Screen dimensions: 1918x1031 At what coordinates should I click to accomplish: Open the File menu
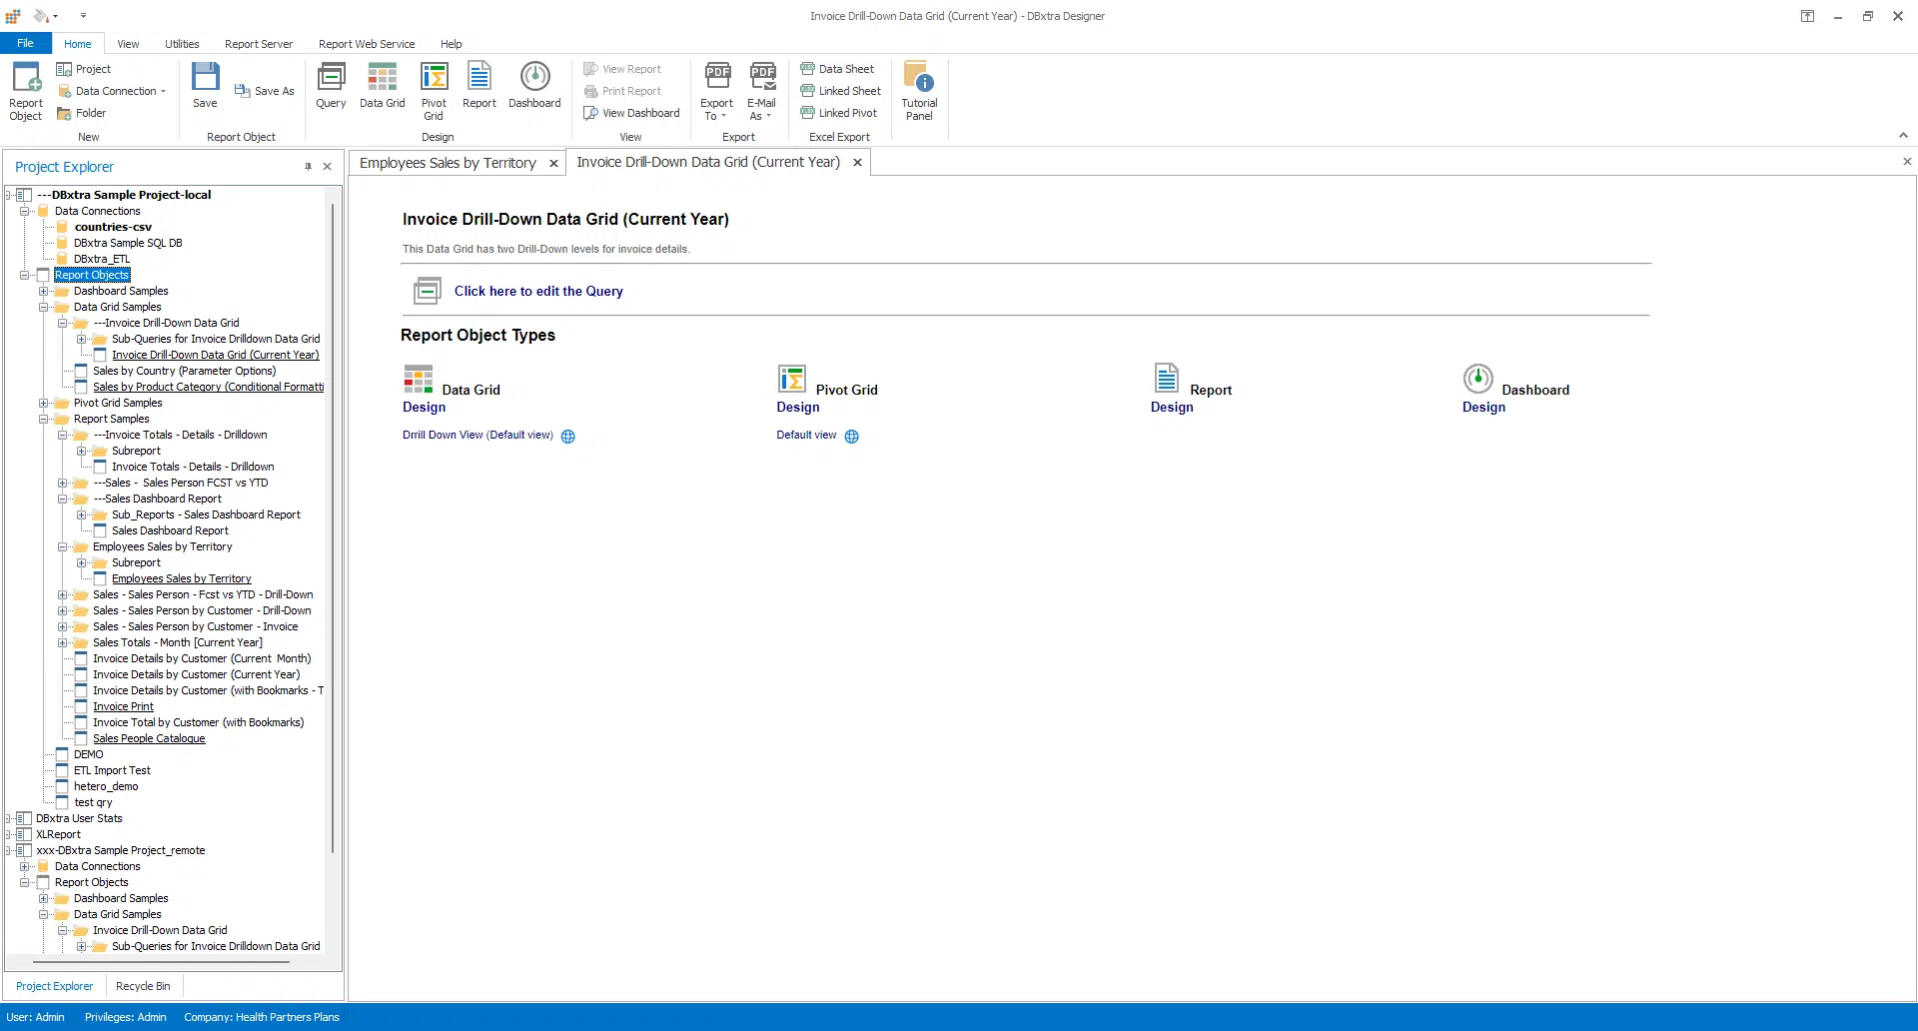(x=25, y=43)
